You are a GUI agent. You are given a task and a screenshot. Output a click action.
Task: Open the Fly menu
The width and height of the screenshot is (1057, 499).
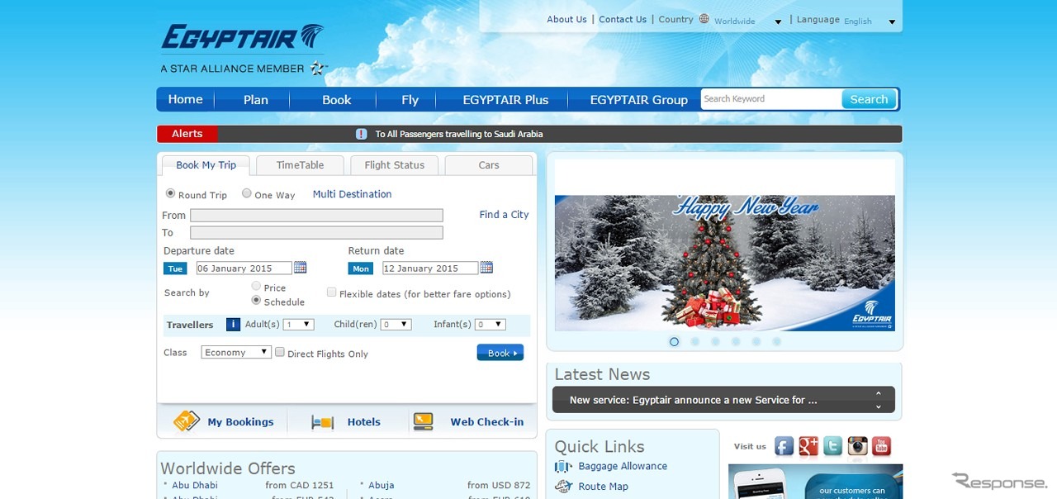(x=410, y=100)
